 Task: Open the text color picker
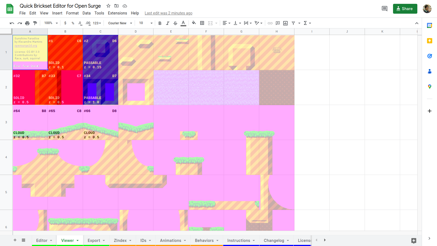(184, 23)
